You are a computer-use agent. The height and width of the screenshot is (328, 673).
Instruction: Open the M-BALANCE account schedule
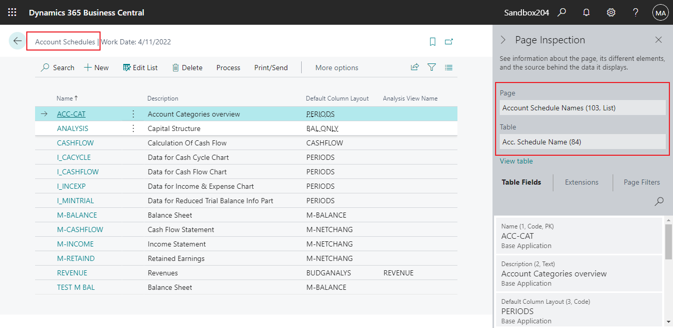pyautogui.click(x=77, y=215)
